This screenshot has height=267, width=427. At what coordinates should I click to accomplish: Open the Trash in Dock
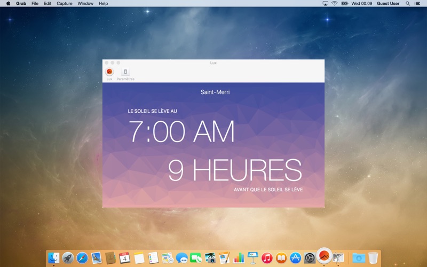coord(373,258)
